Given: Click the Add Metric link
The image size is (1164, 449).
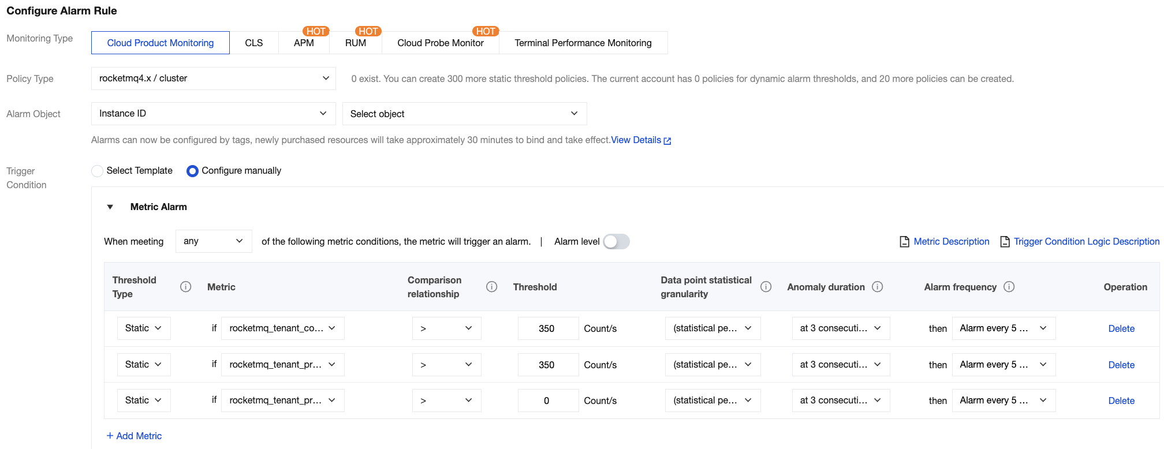Looking at the screenshot, I should point(134,436).
